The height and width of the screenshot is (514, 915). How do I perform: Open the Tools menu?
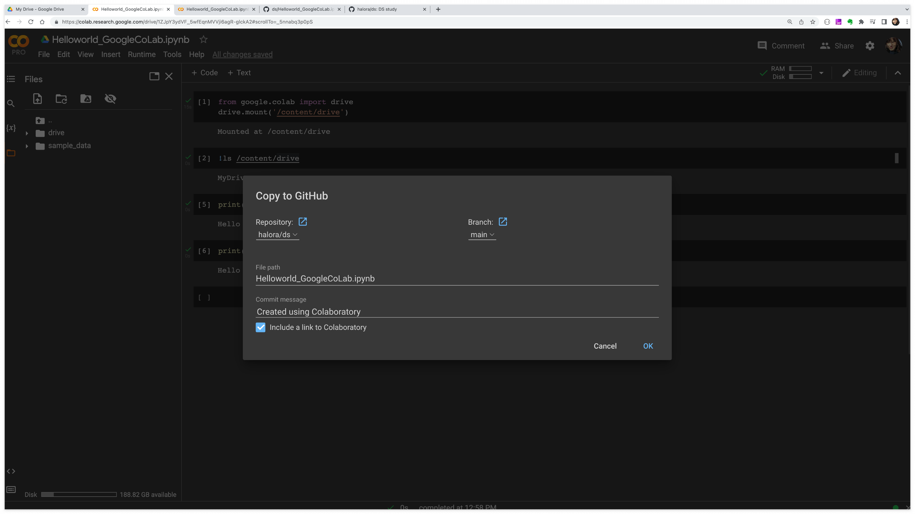tap(172, 54)
